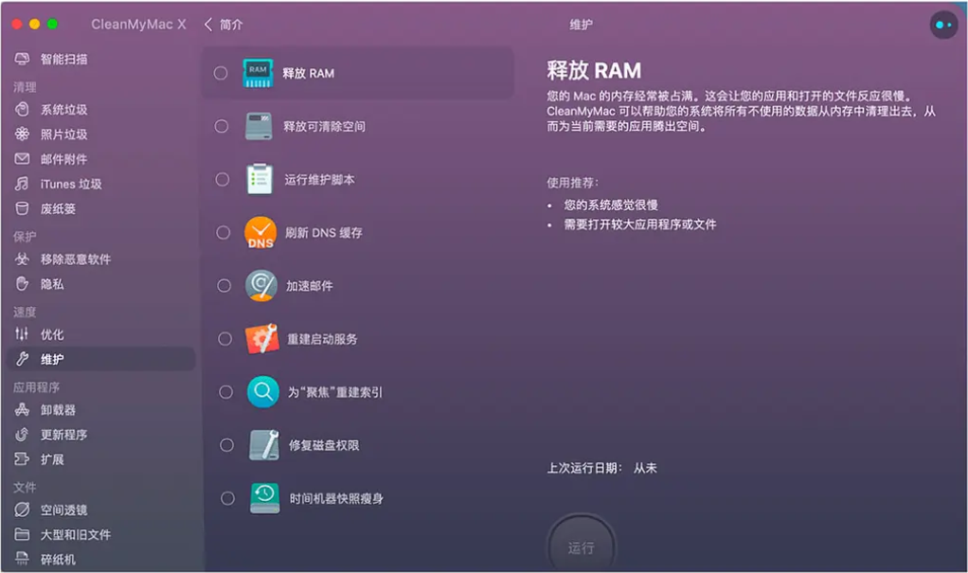Select the 加速邮件 radio button
The image size is (968, 573).
(x=224, y=285)
